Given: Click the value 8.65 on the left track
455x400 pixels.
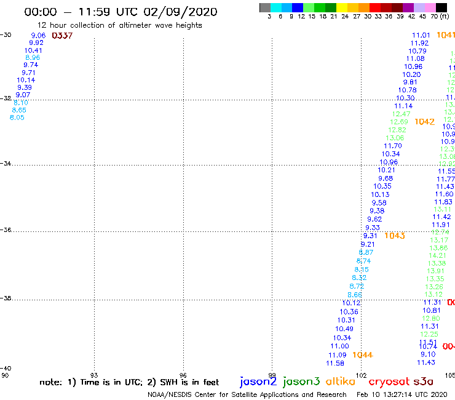Looking at the screenshot, I should click(x=19, y=110).
